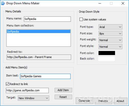Click the Generate button

point(84,101)
